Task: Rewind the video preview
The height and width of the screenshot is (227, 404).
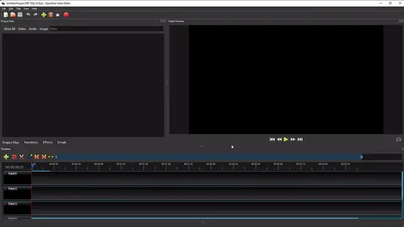Action: 279,139
